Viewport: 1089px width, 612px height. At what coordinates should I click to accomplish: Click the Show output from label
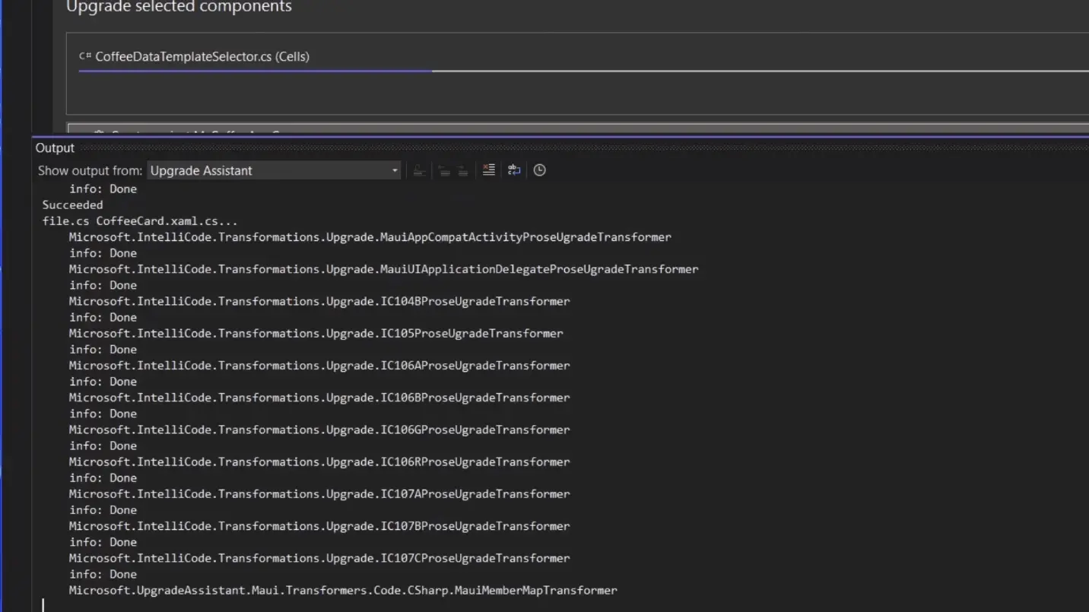point(90,170)
